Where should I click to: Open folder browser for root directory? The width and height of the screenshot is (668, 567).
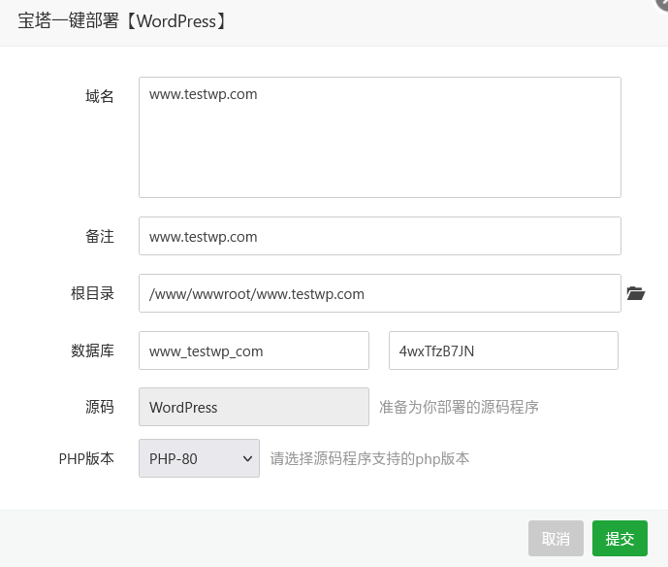636,293
